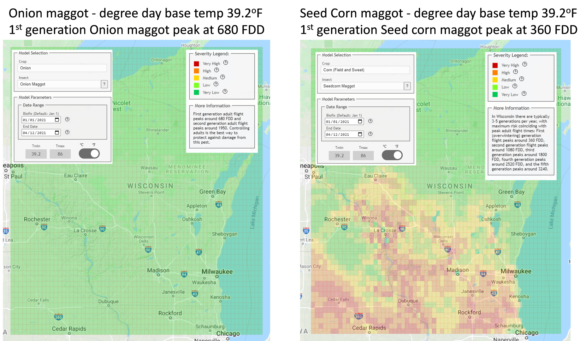The width and height of the screenshot is (586, 341).
Task: Click Interstate 380 shield on Seed Corn map
Action: click(x=359, y=316)
